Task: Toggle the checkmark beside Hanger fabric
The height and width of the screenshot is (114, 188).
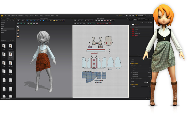Action: click(131, 29)
